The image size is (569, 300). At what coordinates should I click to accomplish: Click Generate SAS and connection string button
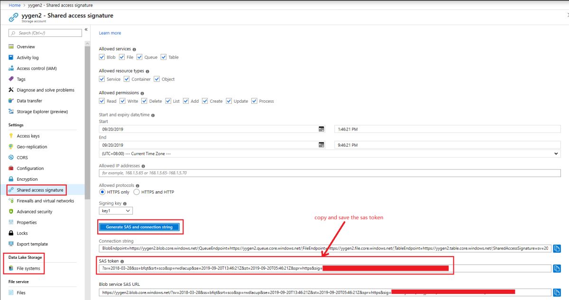click(140, 227)
